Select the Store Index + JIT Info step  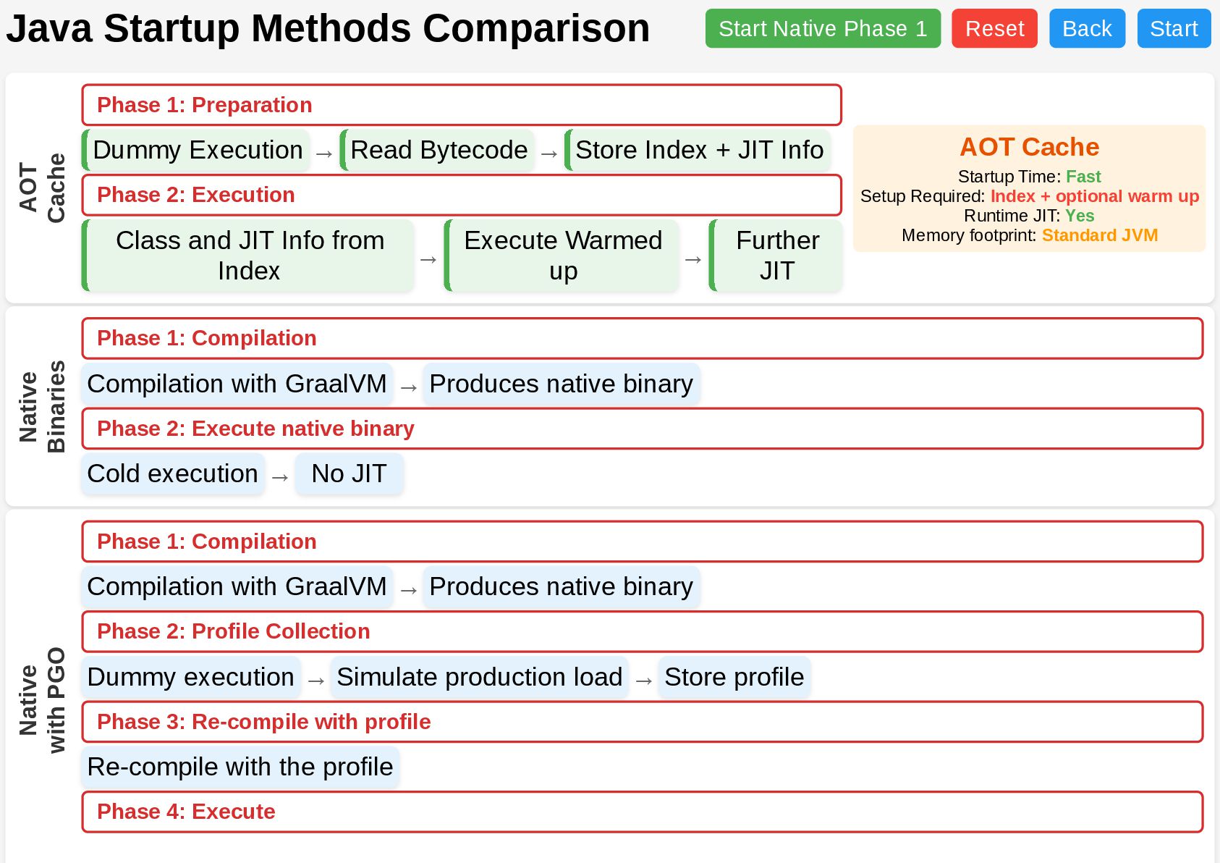pos(698,151)
